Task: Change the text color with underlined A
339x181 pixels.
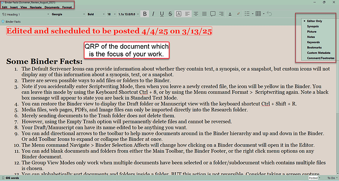Action: 230,14
